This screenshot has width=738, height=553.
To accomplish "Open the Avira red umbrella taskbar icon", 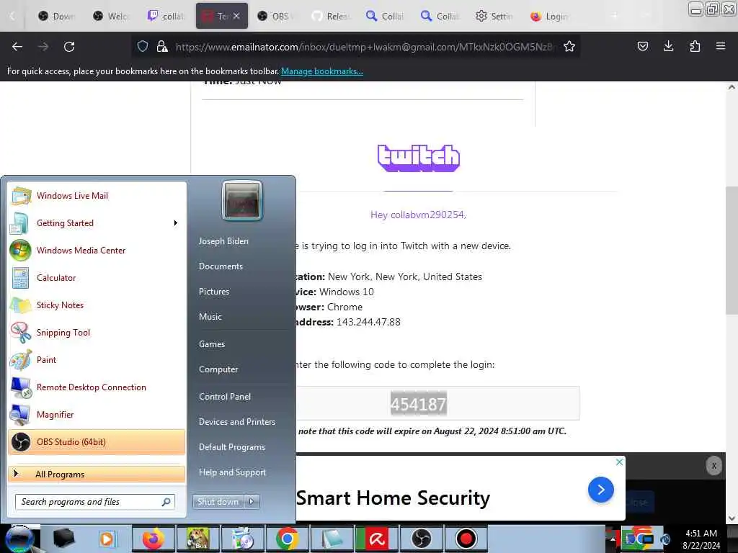I will click(x=376, y=539).
